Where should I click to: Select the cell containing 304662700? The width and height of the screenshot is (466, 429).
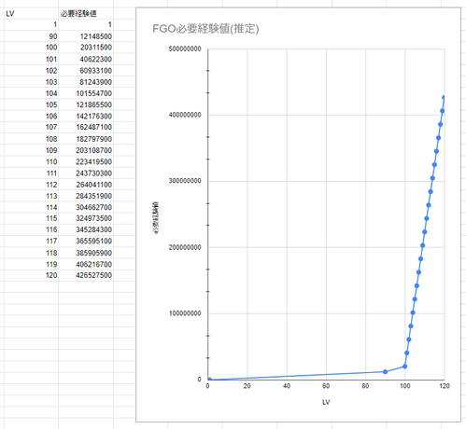86,207
